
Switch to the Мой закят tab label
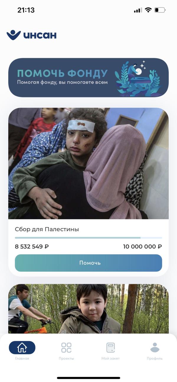click(x=111, y=358)
